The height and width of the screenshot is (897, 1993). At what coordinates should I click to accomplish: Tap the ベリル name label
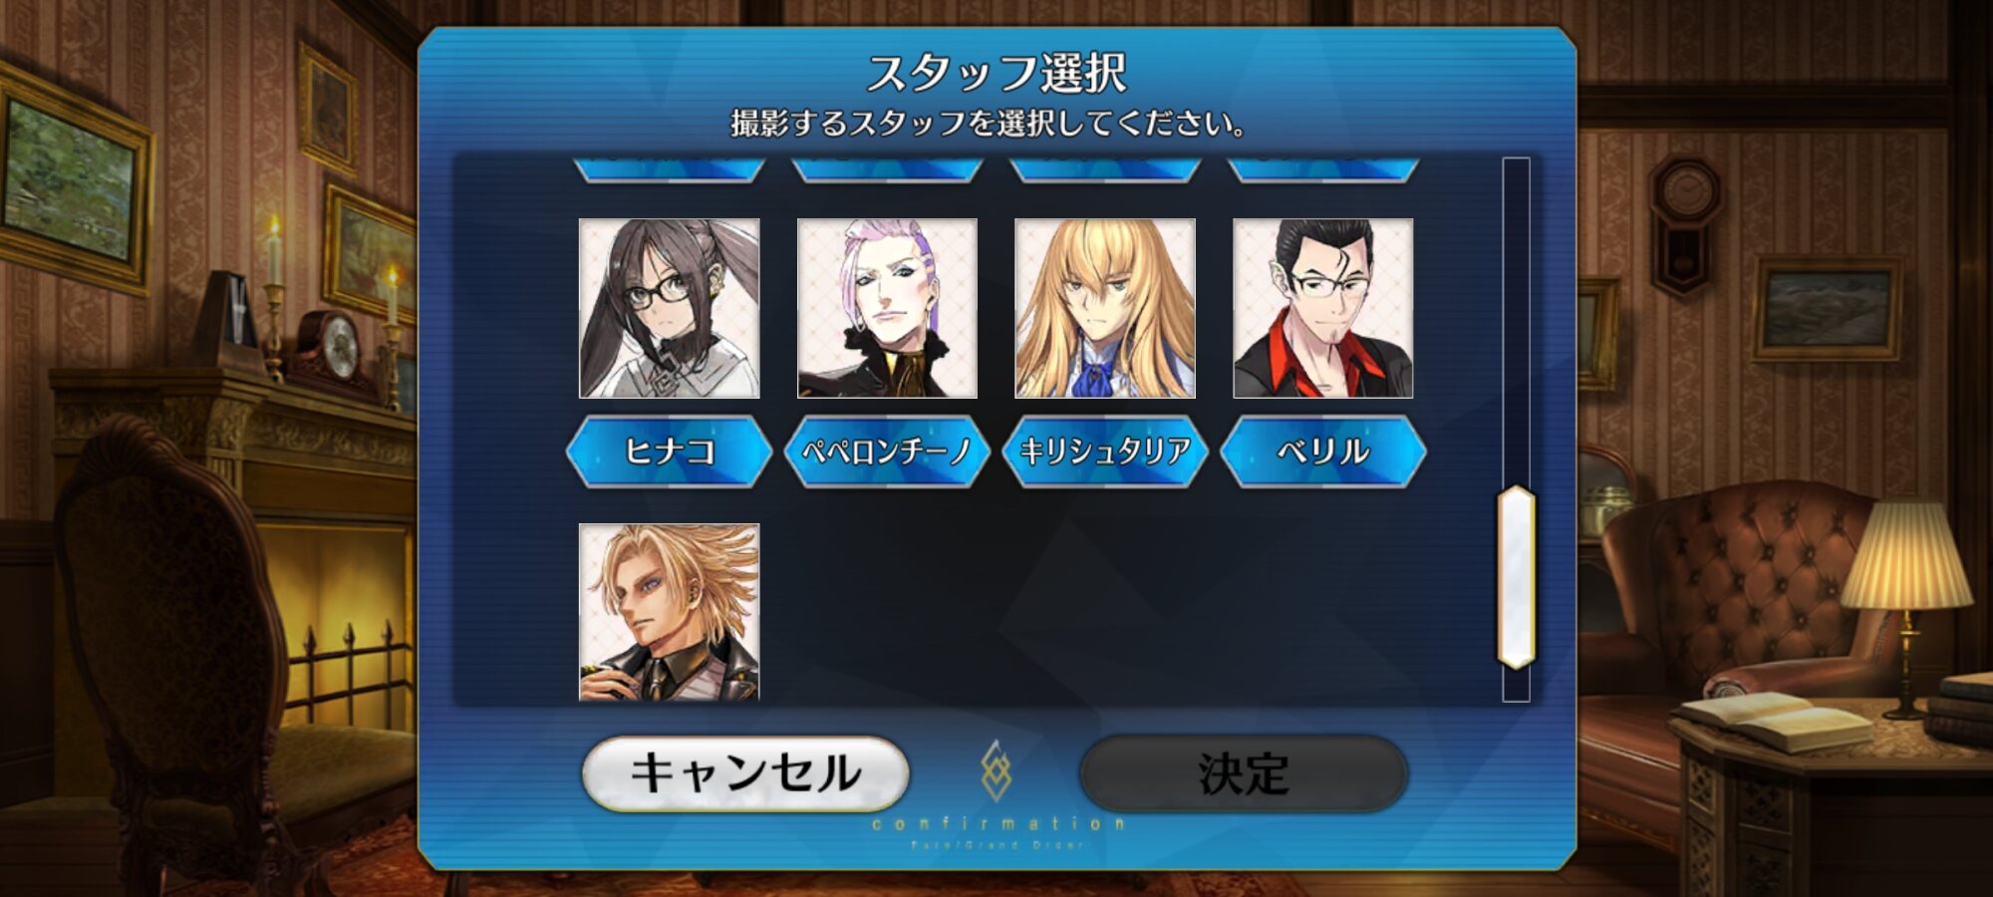[1323, 451]
